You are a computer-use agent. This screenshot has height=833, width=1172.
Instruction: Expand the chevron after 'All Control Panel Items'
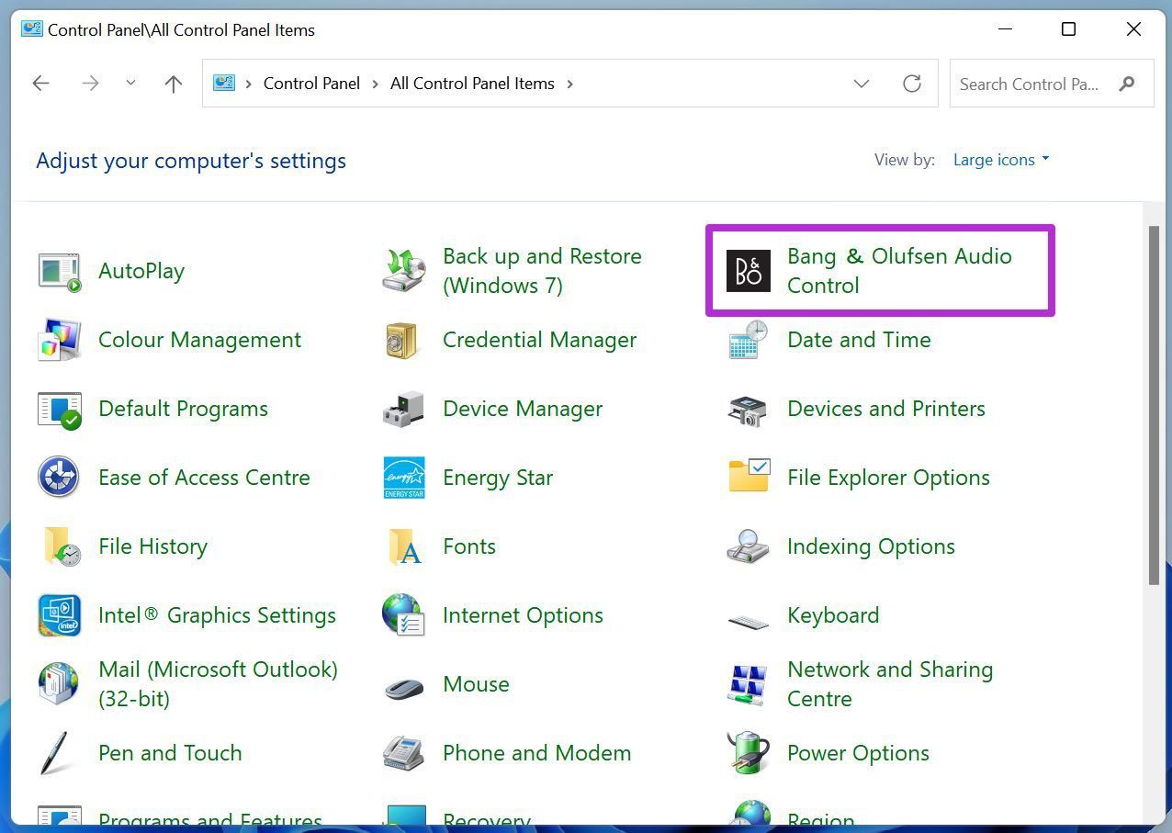tap(570, 84)
